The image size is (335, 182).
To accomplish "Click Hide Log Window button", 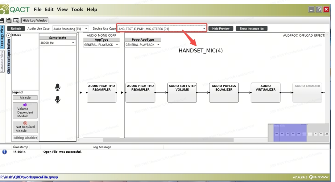I will tap(35, 21).
